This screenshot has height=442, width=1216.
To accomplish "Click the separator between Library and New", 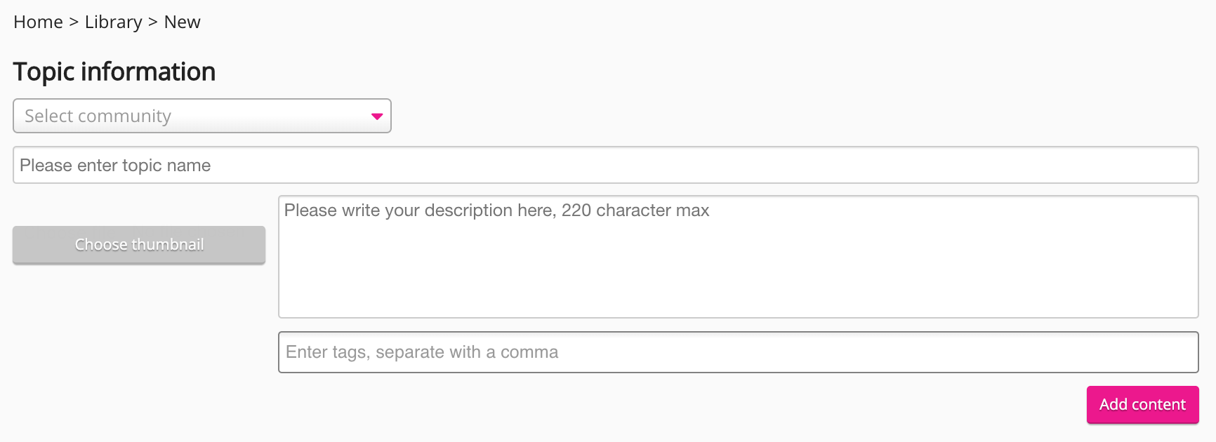I will tap(153, 22).
